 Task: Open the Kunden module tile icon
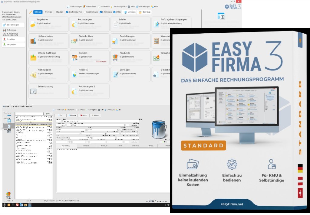[x=74, y=57]
